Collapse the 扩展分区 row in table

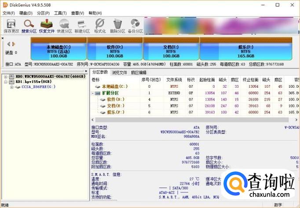point(93,93)
